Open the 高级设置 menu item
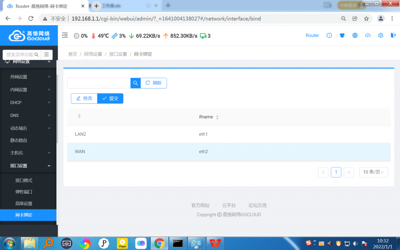The width and height of the screenshot is (400, 250). coord(28,204)
